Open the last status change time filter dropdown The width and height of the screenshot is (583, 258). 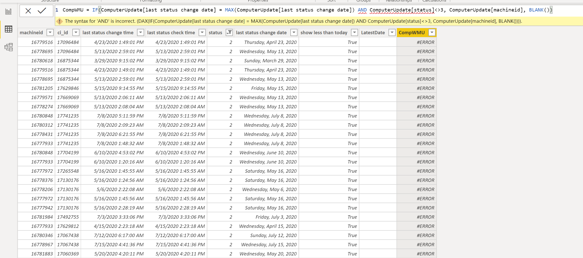(x=141, y=32)
